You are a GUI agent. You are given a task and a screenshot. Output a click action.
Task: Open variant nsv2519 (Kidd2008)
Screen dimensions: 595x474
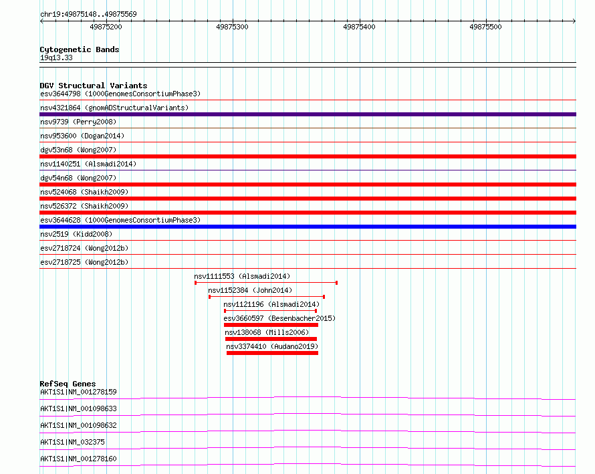[x=76, y=234]
